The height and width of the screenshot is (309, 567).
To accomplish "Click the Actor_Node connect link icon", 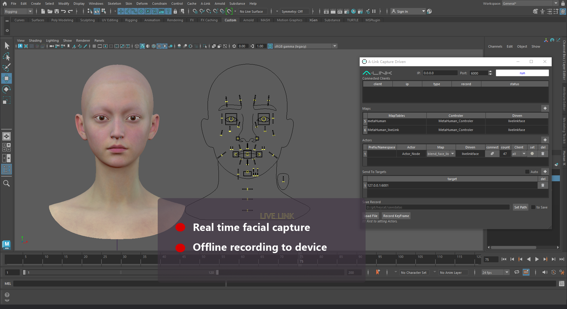I will (492, 154).
